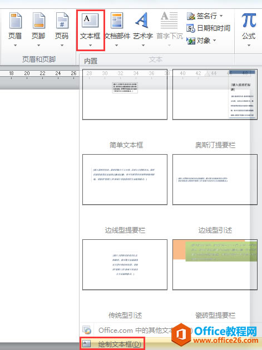
Task: Click the 艺术字 WordArt icon
Action: pyautogui.click(x=142, y=20)
